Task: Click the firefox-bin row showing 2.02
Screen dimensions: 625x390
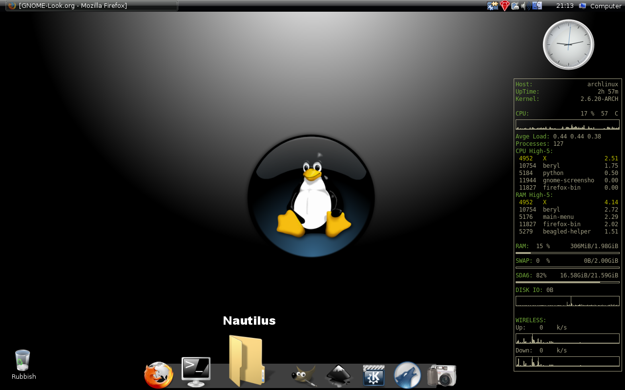Action: 568,224
